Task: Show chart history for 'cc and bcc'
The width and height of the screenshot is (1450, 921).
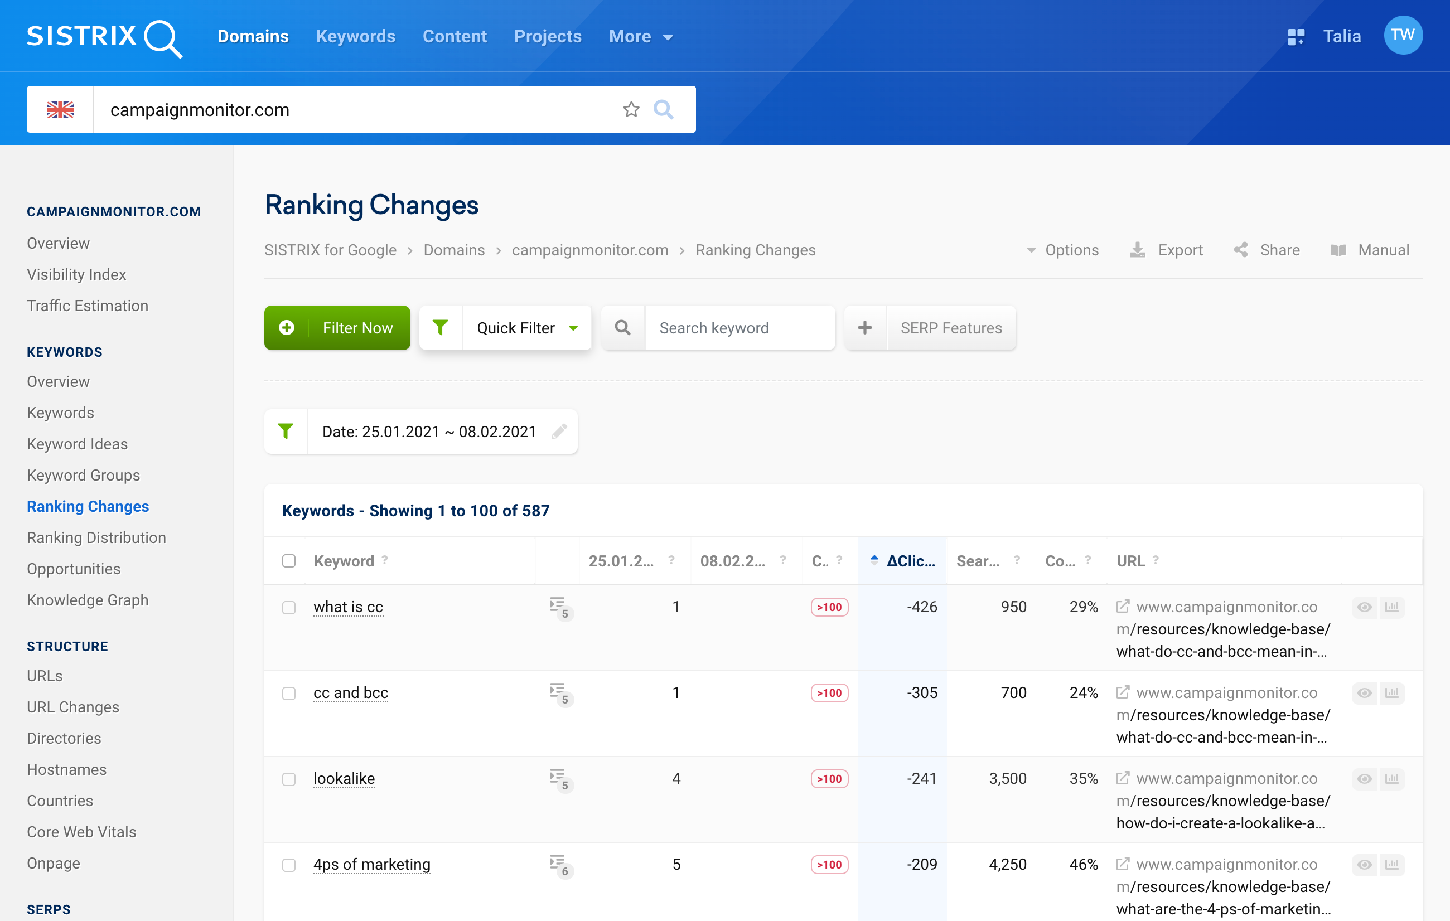Action: pyautogui.click(x=1392, y=693)
